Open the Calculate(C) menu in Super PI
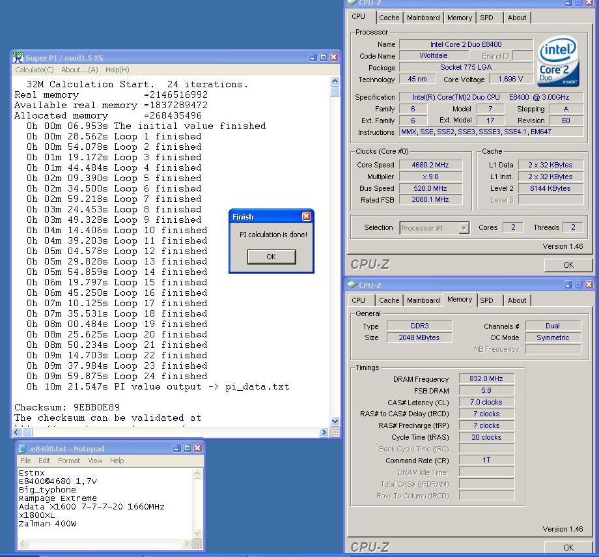The height and width of the screenshot is (557, 599). [x=35, y=70]
